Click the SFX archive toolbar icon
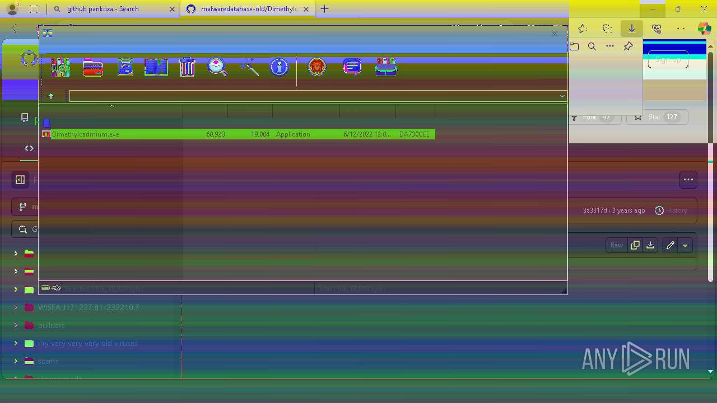Viewport: 717px width, 403px height. pos(387,67)
